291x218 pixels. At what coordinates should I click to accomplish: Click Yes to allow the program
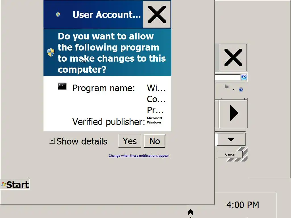(x=130, y=141)
